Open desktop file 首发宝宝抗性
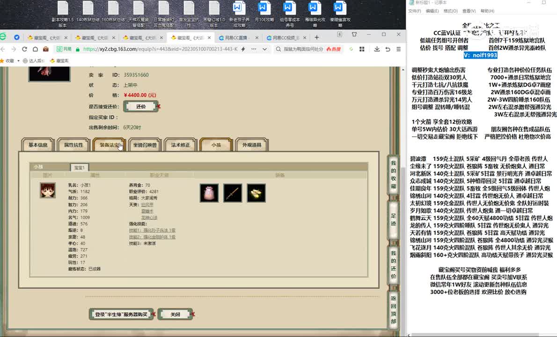557x337 pixels. (189, 14)
